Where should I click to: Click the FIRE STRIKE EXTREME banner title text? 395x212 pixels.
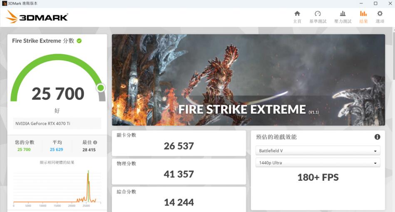tap(242, 110)
